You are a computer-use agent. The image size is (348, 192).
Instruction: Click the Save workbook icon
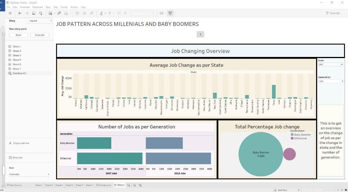(x=34, y=13)
